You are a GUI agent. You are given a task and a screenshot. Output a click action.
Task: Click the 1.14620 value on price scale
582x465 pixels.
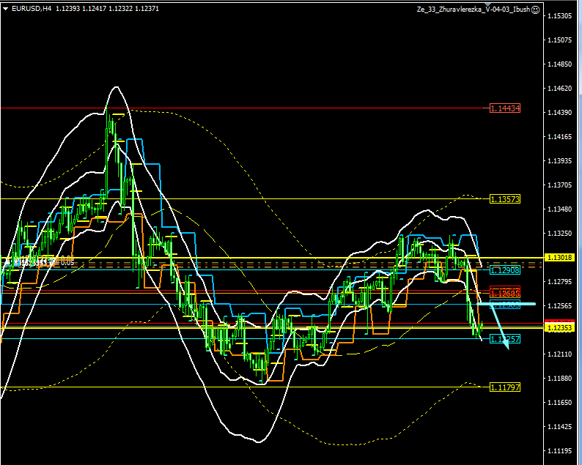[x=560, y=89]
